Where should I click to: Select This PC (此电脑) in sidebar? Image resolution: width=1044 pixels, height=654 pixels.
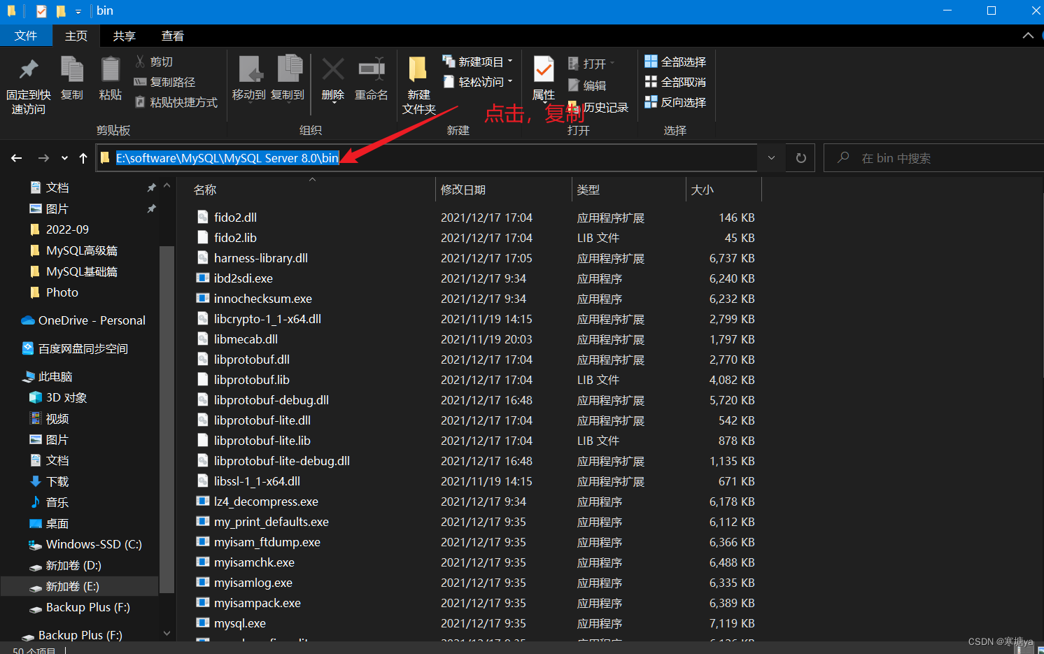click(48, 376)
